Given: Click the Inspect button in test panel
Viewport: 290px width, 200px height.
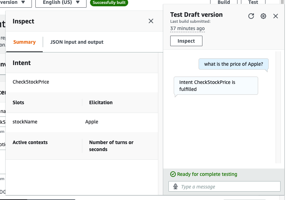Looking at the screenshot, I should click(186, 41).
